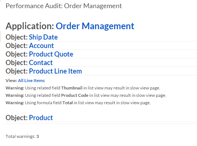Open the Account object link
This screenshot has height=146, width=197.
[x=41, y=45]
